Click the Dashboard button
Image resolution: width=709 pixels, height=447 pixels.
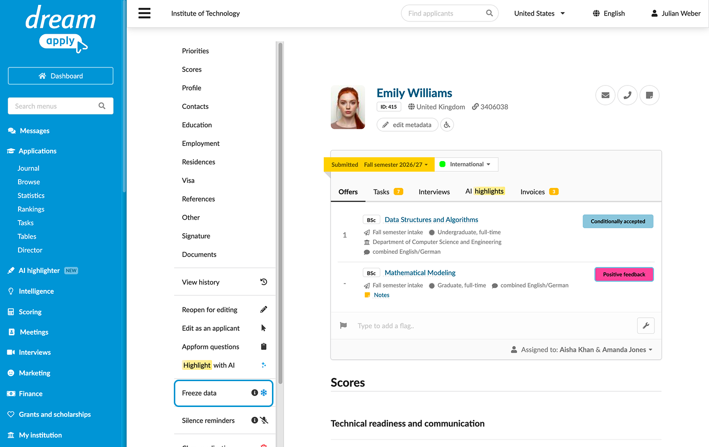[61, 76]
